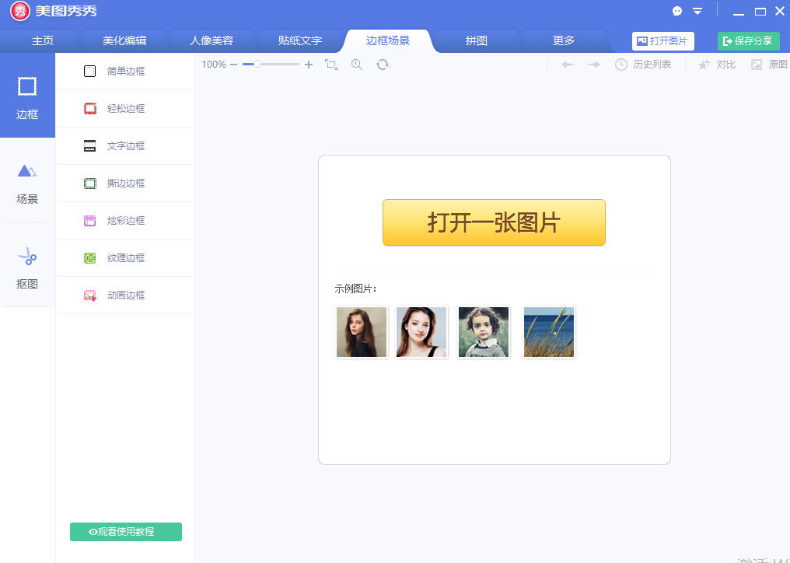Switch to the 拼图 collage tab

pyautogui.click(x=476, y=40)
